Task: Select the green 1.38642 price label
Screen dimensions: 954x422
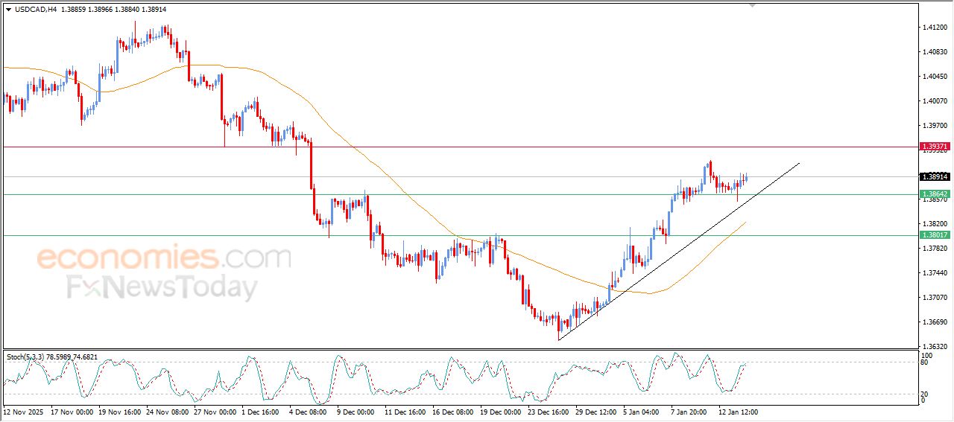Action: [935, 194]
